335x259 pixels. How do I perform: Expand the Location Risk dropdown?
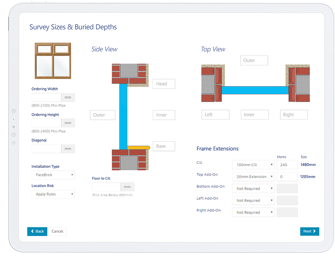click(x=53, y=194)
